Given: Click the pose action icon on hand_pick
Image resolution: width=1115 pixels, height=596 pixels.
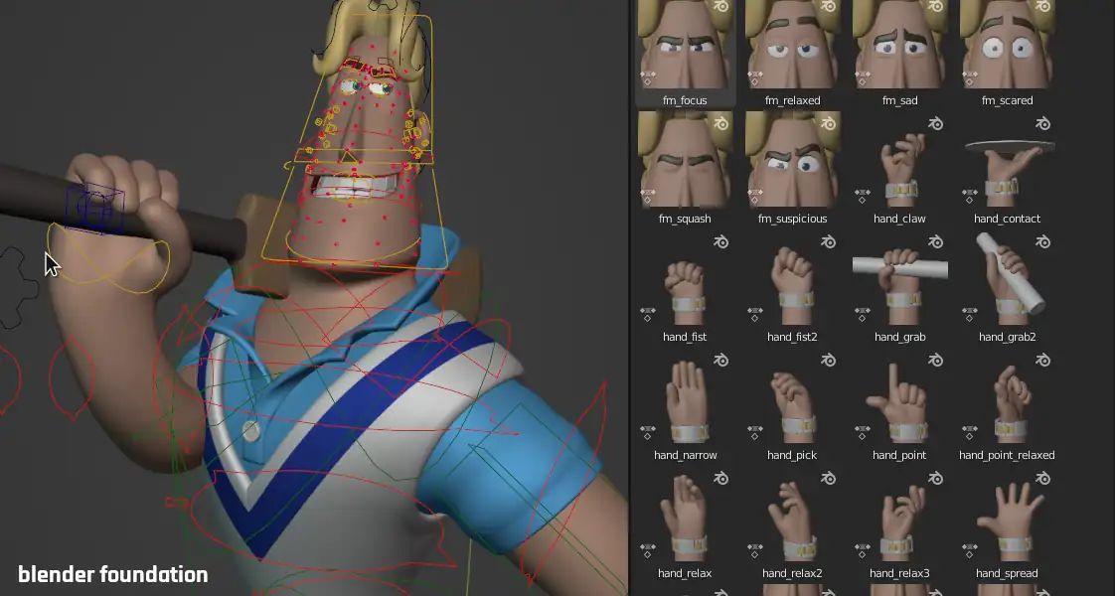Looking at the screenshot, I should coord(754,432).
